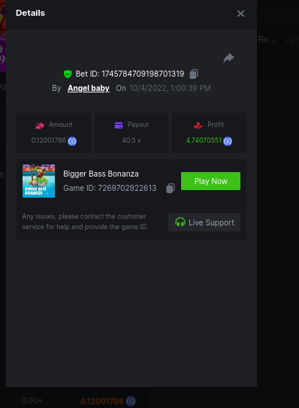Select the Bet ID number text
Image resolution: width=299 pixels, height=408 pixels.
(x=143, y=74)
